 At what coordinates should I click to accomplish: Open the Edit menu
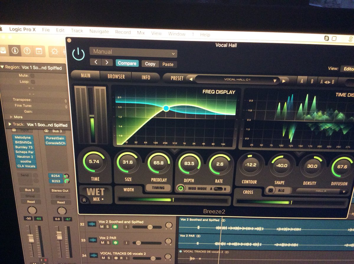(x=60, y=30)
